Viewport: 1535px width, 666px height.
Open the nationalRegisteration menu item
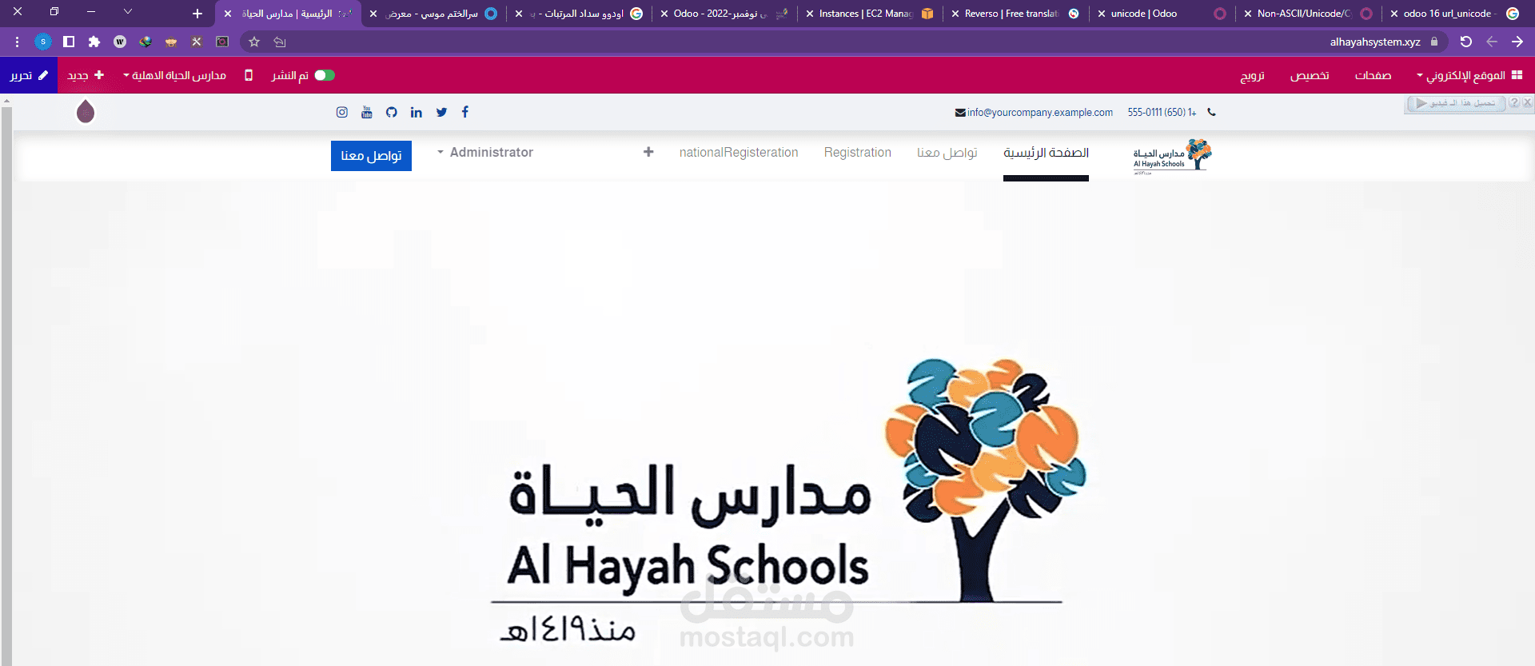click(739, 152)
